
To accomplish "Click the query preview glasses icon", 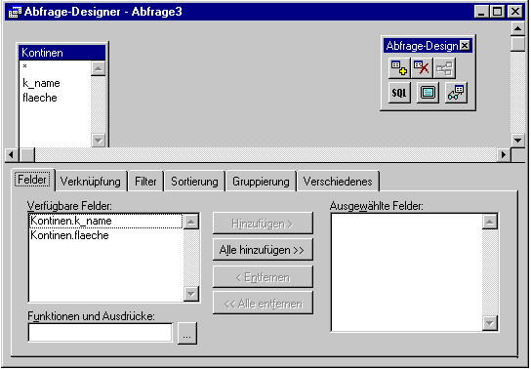I will [456, 93].
